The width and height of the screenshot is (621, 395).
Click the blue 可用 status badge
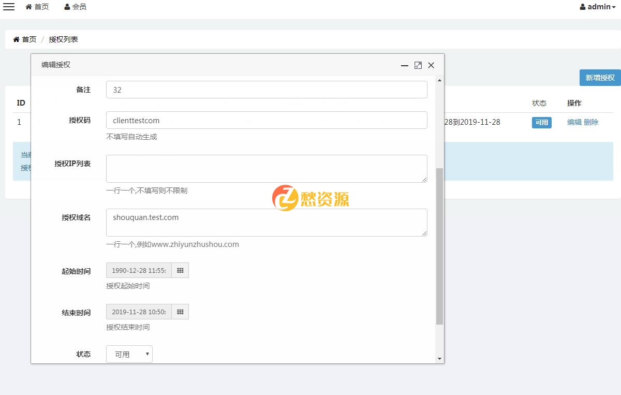pos(541,123)
